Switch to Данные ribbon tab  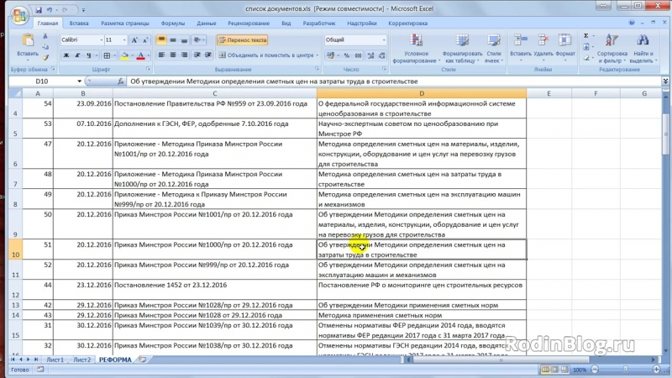(206, 24)
